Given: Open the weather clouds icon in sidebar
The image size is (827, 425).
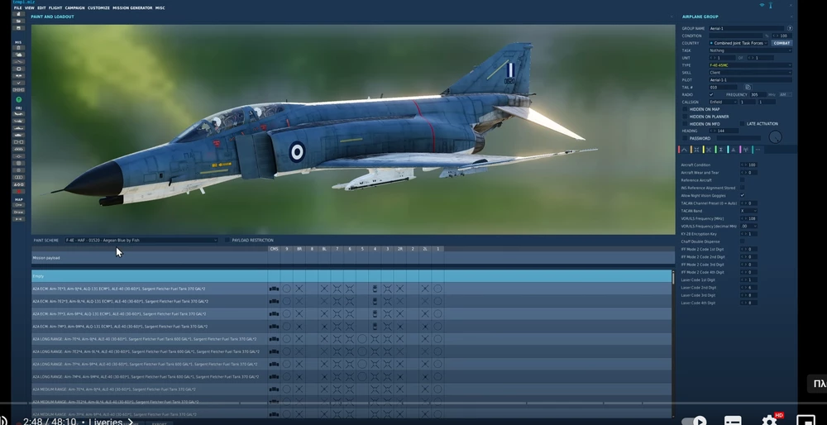Looking at the screenshot, I should pyautogui.click(x=18, y=55).
